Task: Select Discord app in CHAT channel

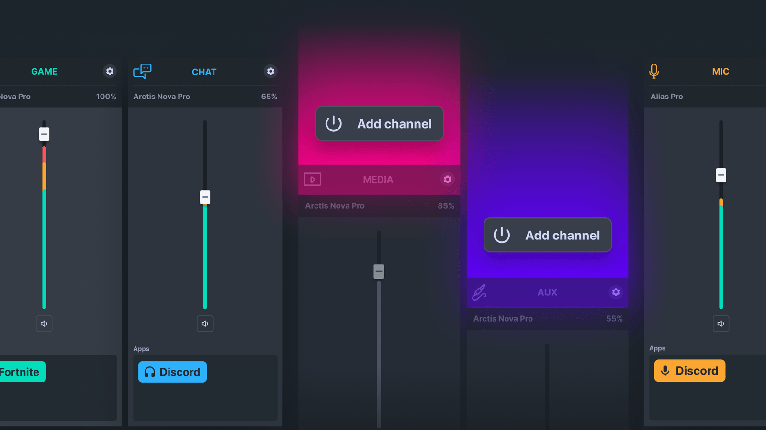Action: [x=172, y=372]
